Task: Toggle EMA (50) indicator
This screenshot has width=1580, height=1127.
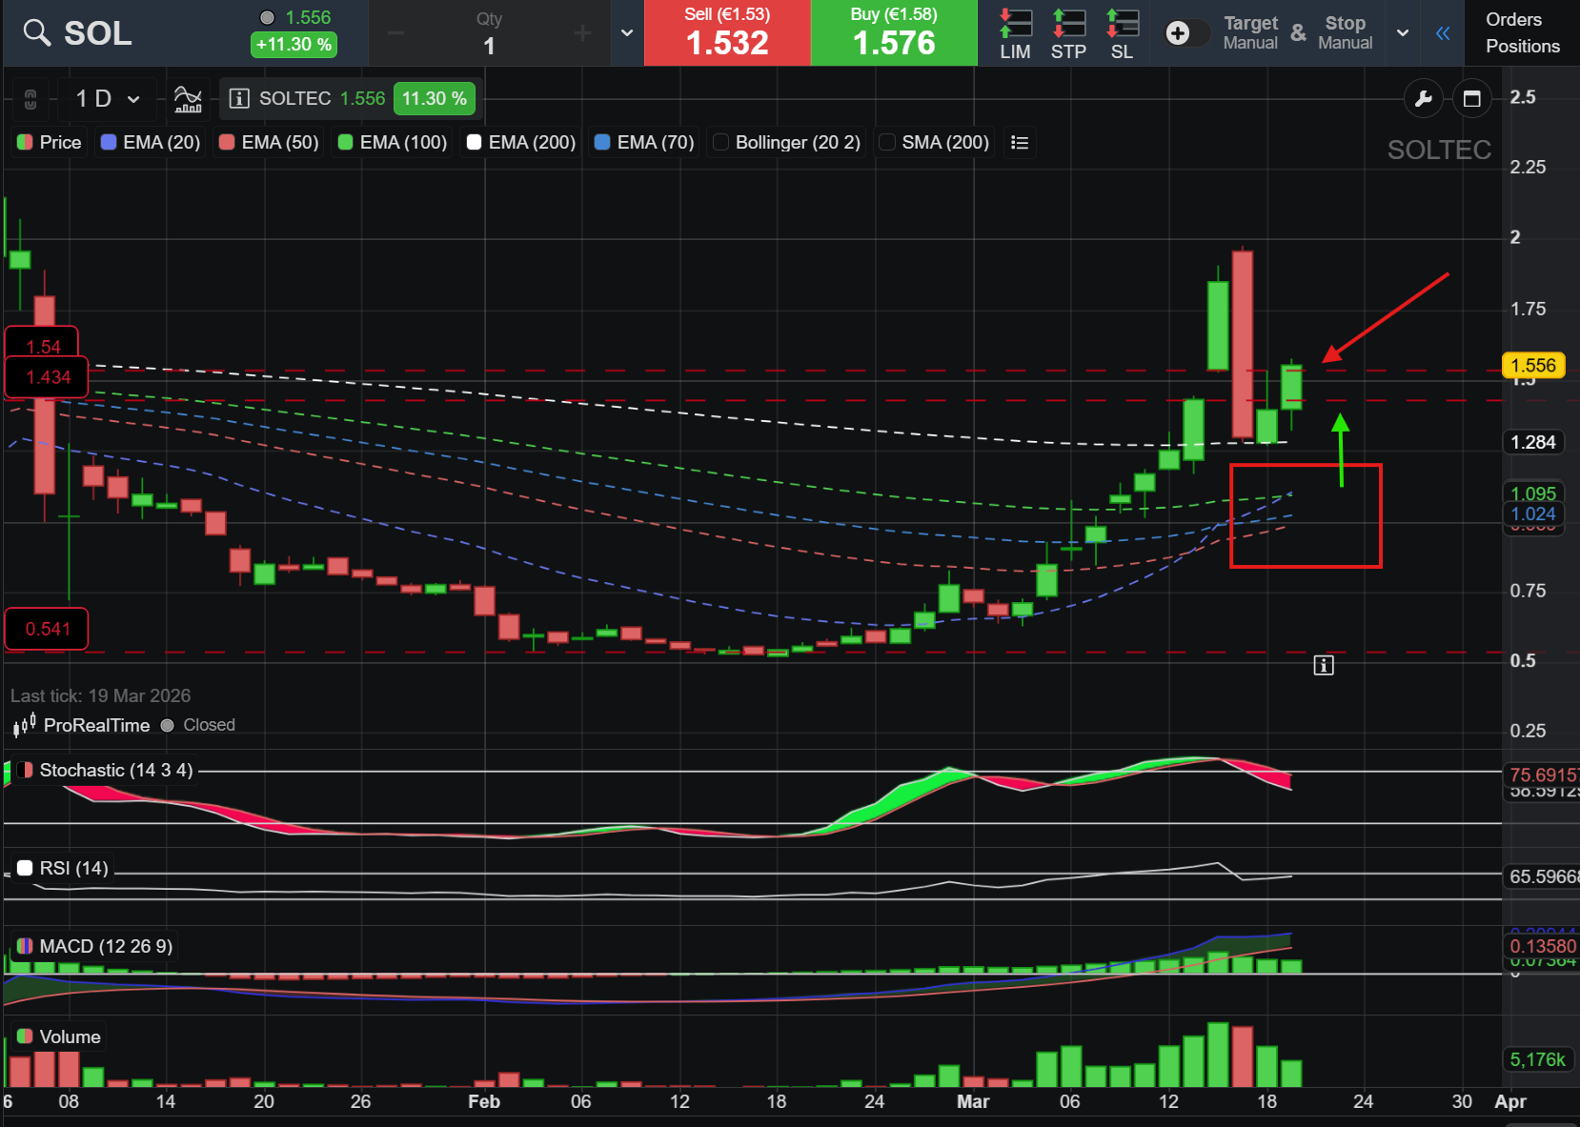Action: click(x=269, y=142)
